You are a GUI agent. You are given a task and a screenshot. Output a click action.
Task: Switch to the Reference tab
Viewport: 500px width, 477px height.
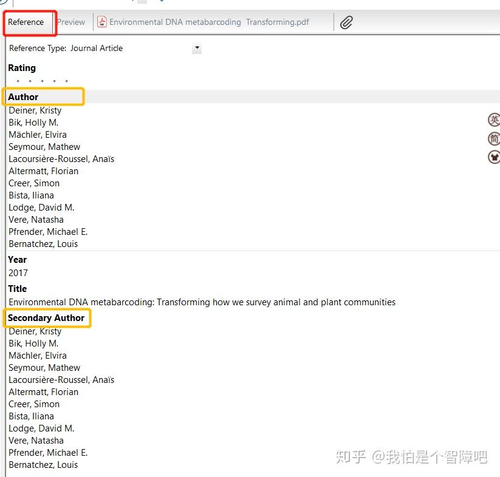26,22
